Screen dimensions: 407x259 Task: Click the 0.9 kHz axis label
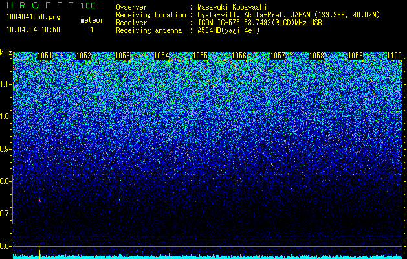(5, 149)
